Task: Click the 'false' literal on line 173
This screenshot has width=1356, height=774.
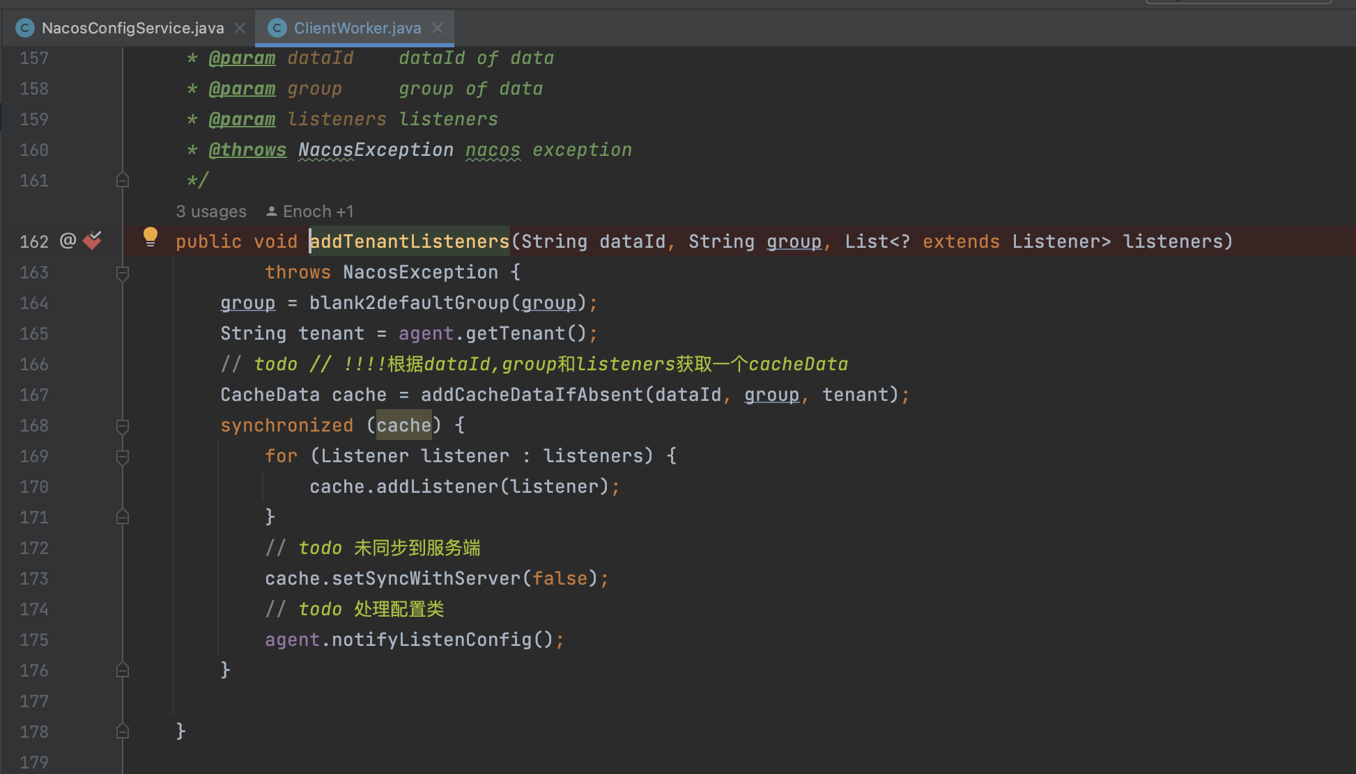Action: click(560, 578)
